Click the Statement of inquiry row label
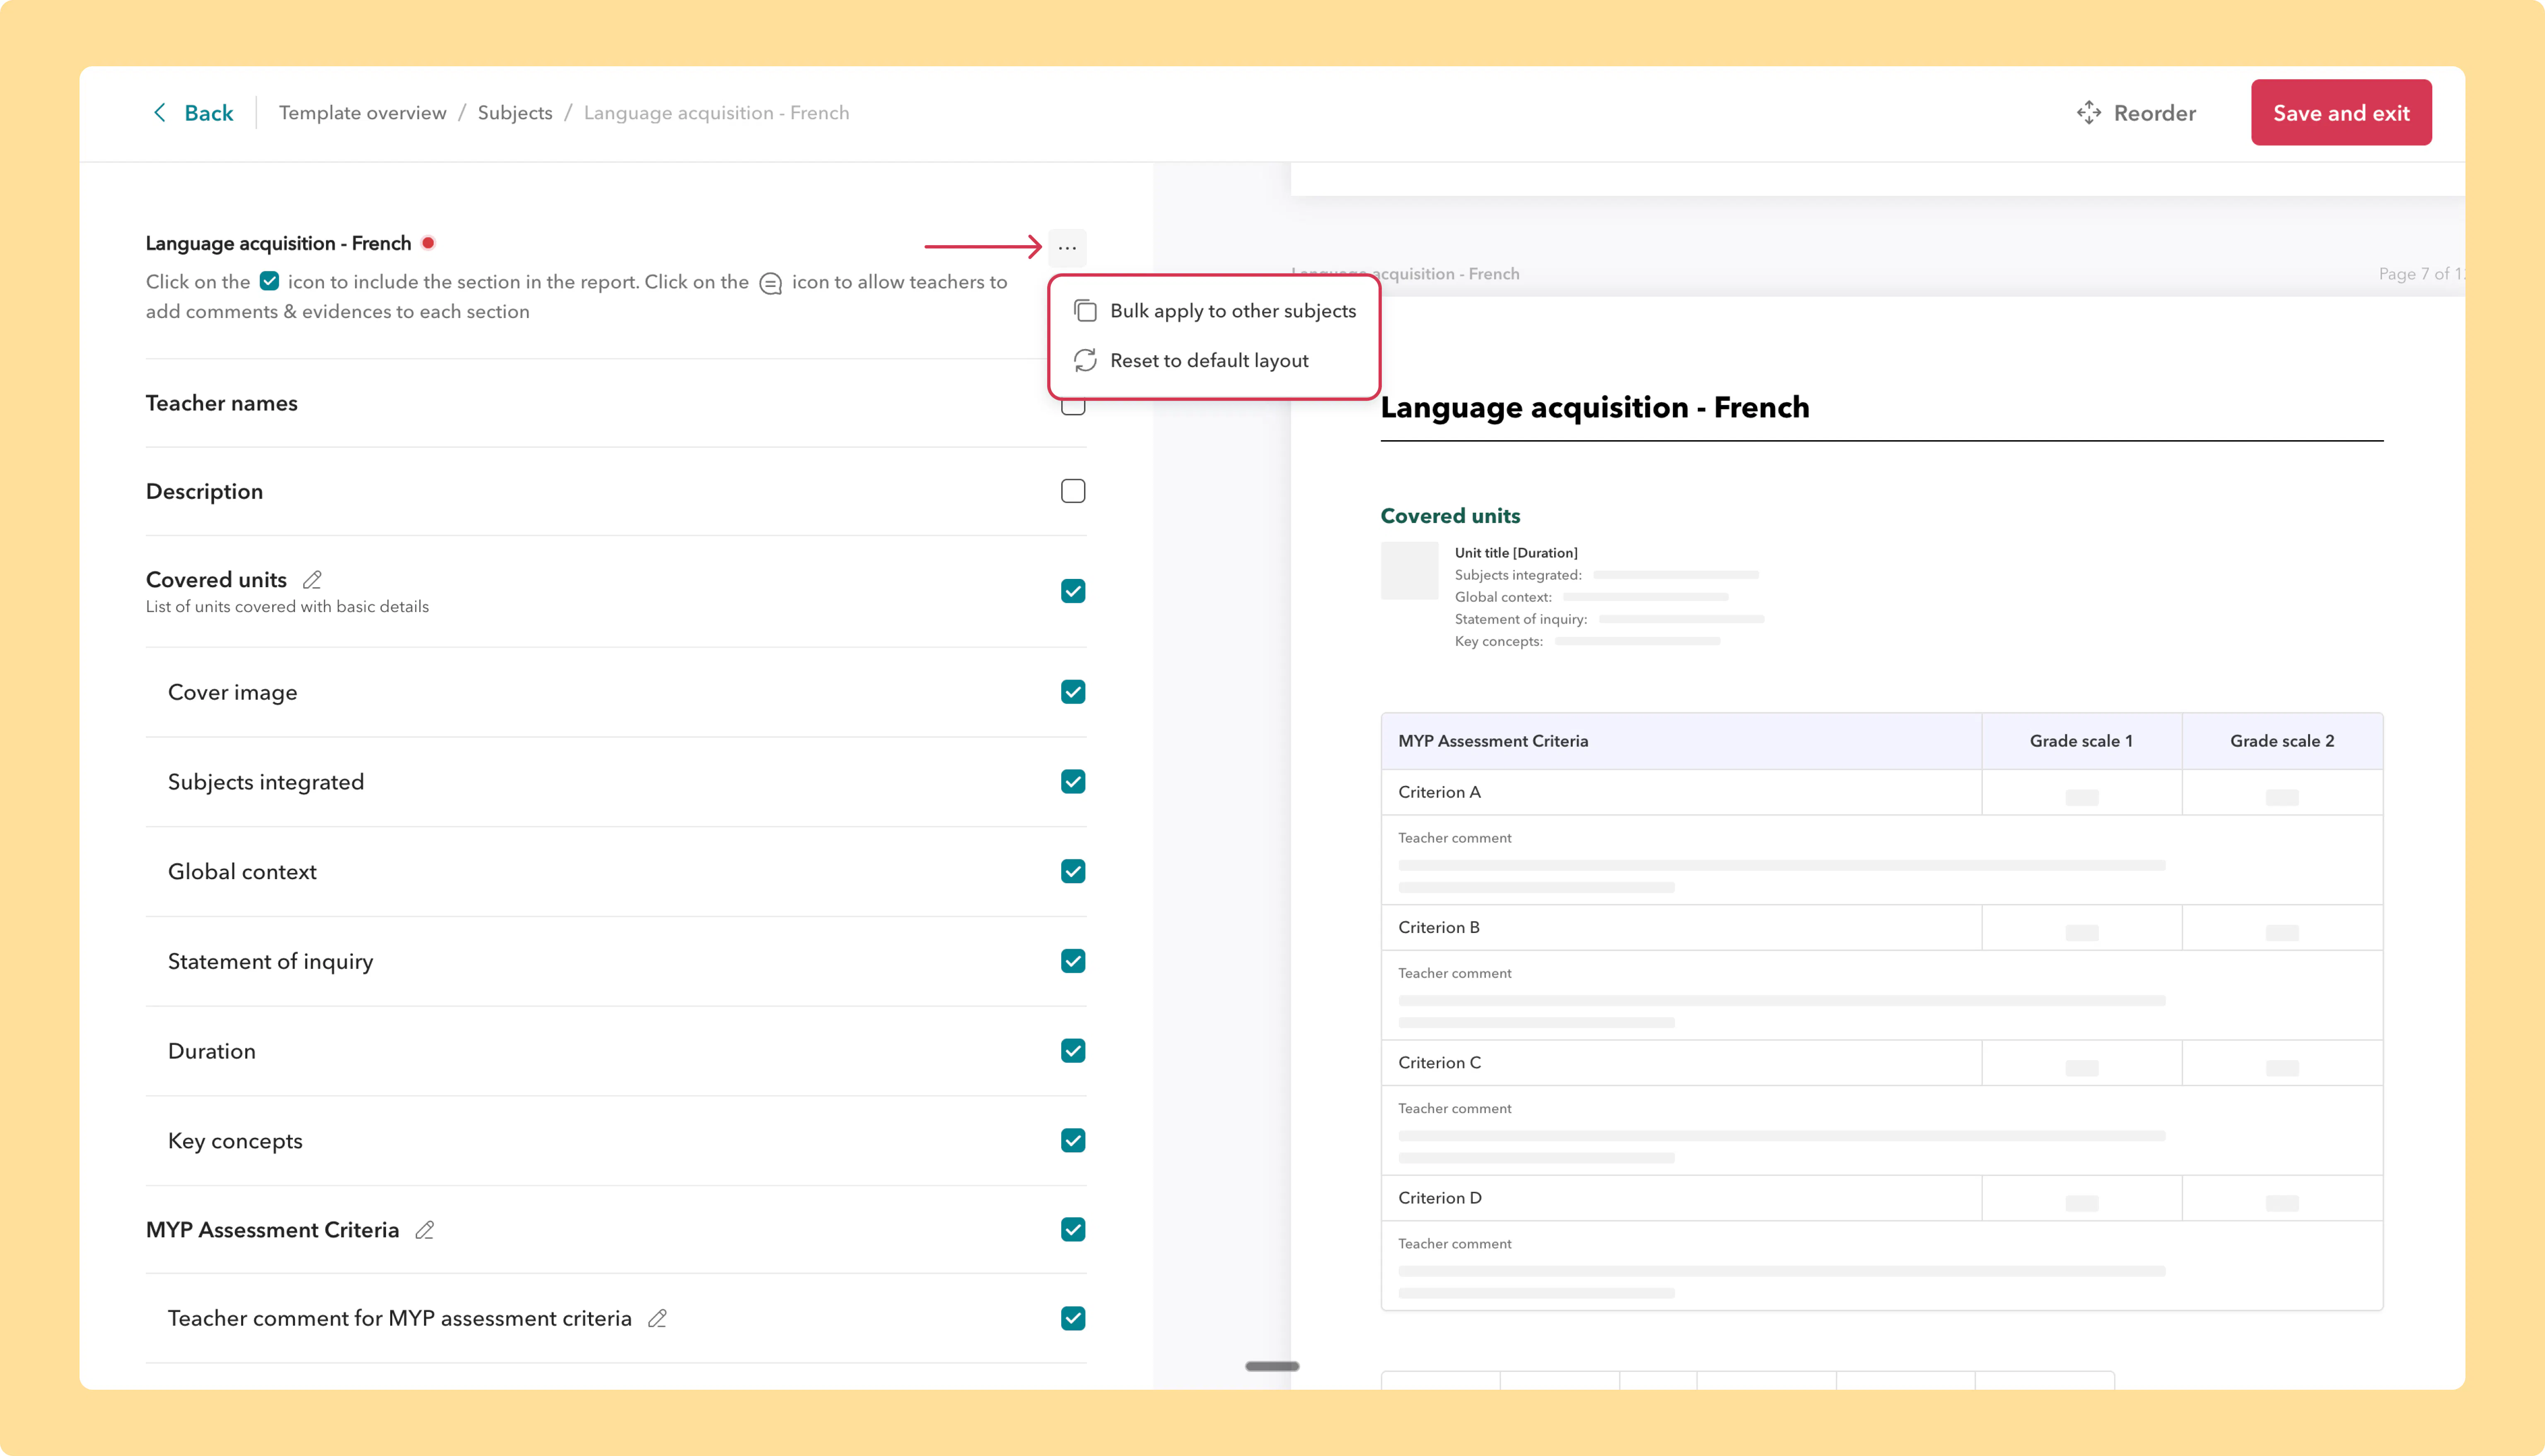The height and width of the screenshot is (1456, 2545). pyautogui.click(x=270, y=961)
